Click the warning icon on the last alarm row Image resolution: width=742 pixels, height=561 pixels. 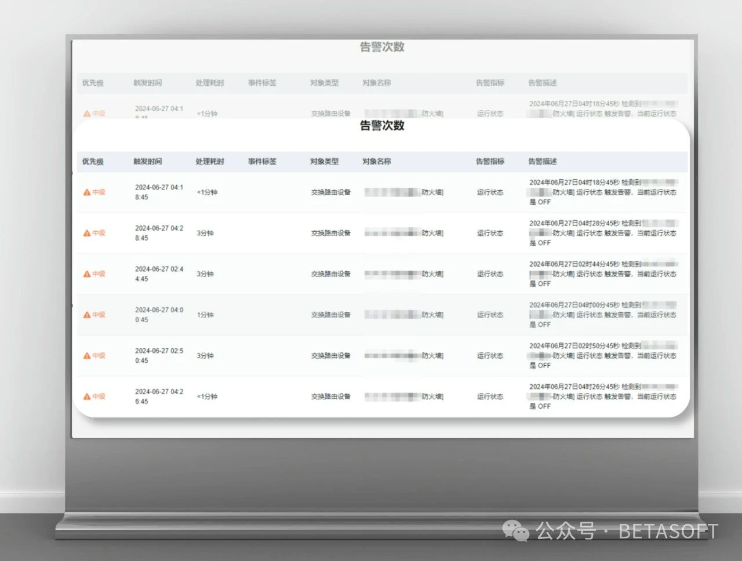tap(86, 396)
